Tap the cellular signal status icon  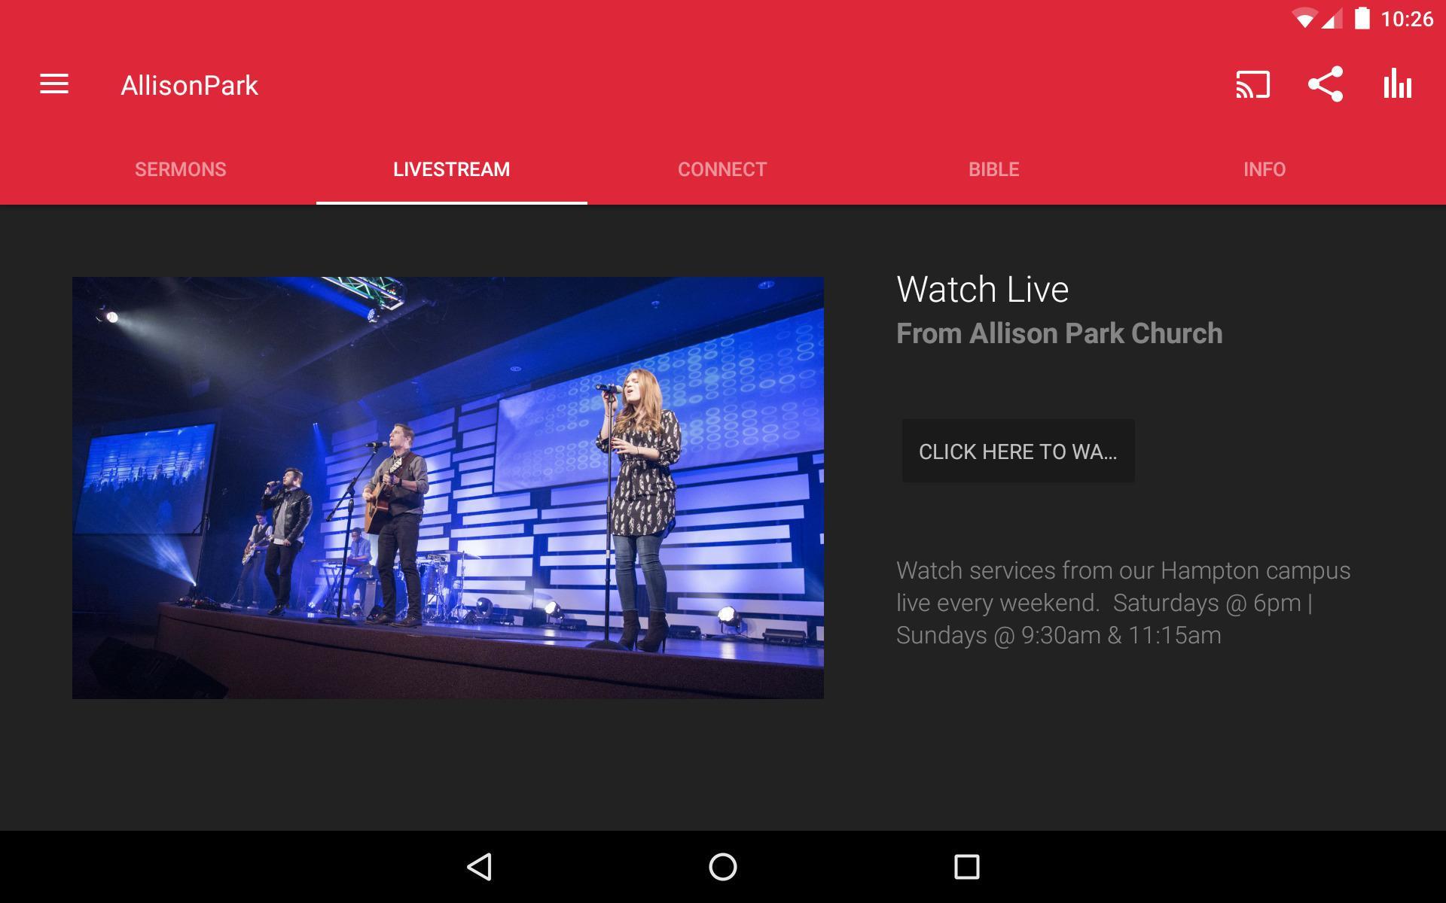pos(1332,19)
